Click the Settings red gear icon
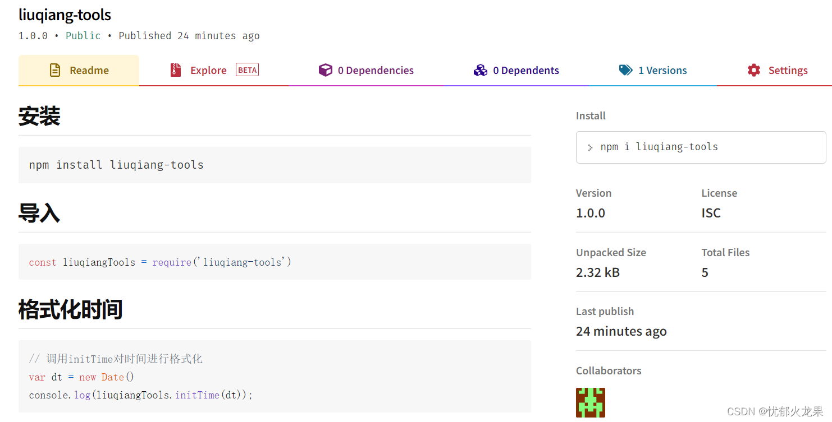This screenshot has width=832, height=422. coord(754,70)
